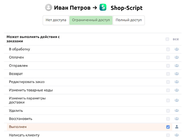Click group icon in Восстановить row
This screenshot has width=187, height=139.
pos(177,119)
